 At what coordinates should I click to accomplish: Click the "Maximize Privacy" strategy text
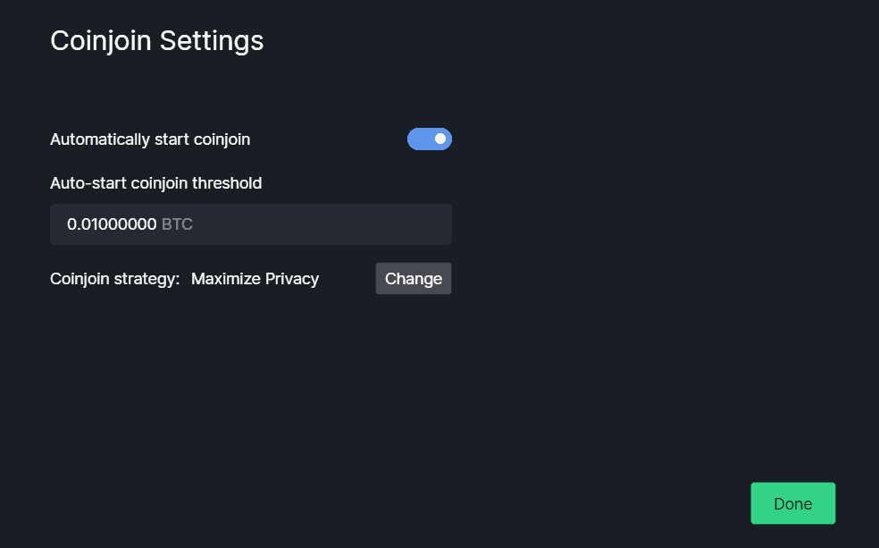(255, 279)
